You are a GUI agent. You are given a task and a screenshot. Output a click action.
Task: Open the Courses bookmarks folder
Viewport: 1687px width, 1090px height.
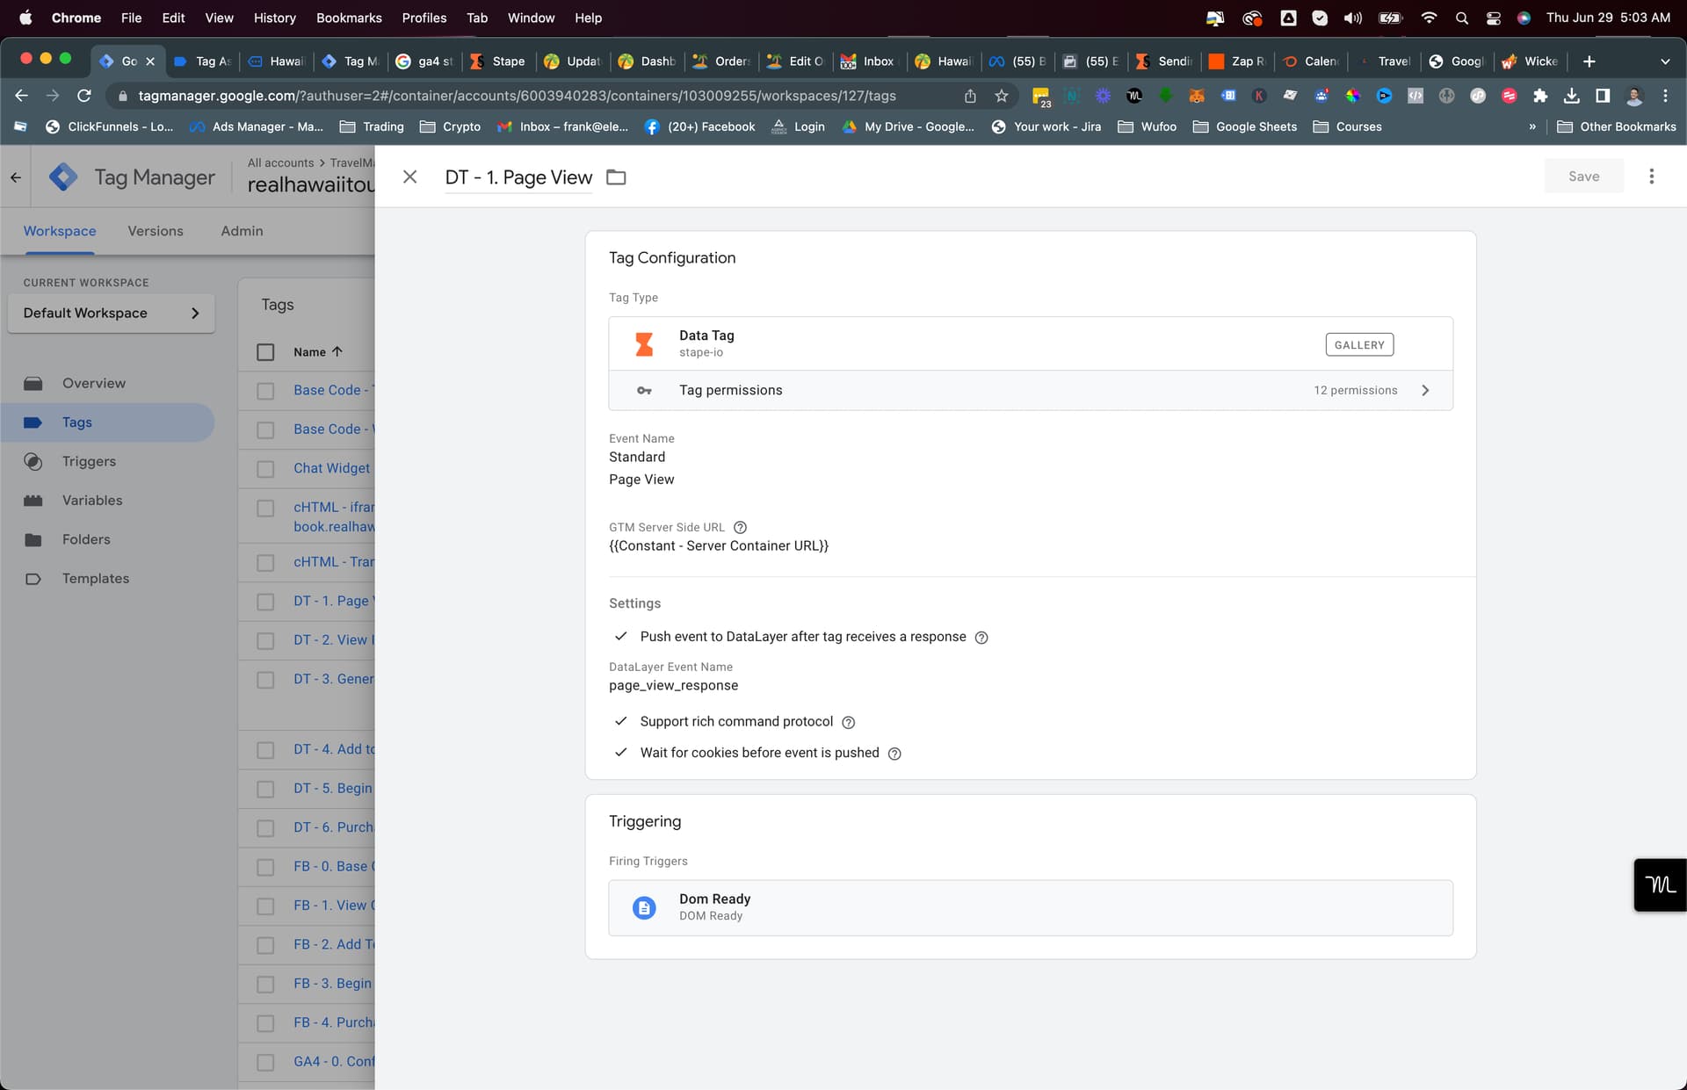[1347, 126]
